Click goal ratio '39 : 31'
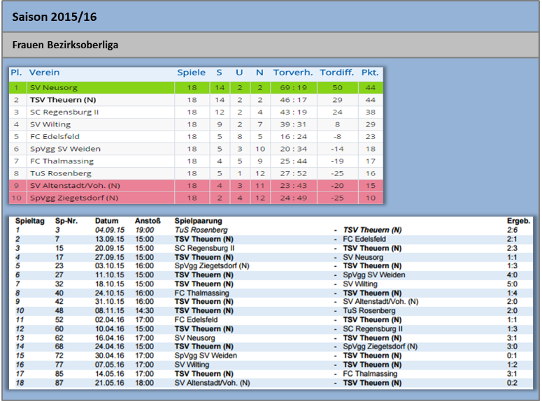The image size is (542, 401). pos(294,124)
